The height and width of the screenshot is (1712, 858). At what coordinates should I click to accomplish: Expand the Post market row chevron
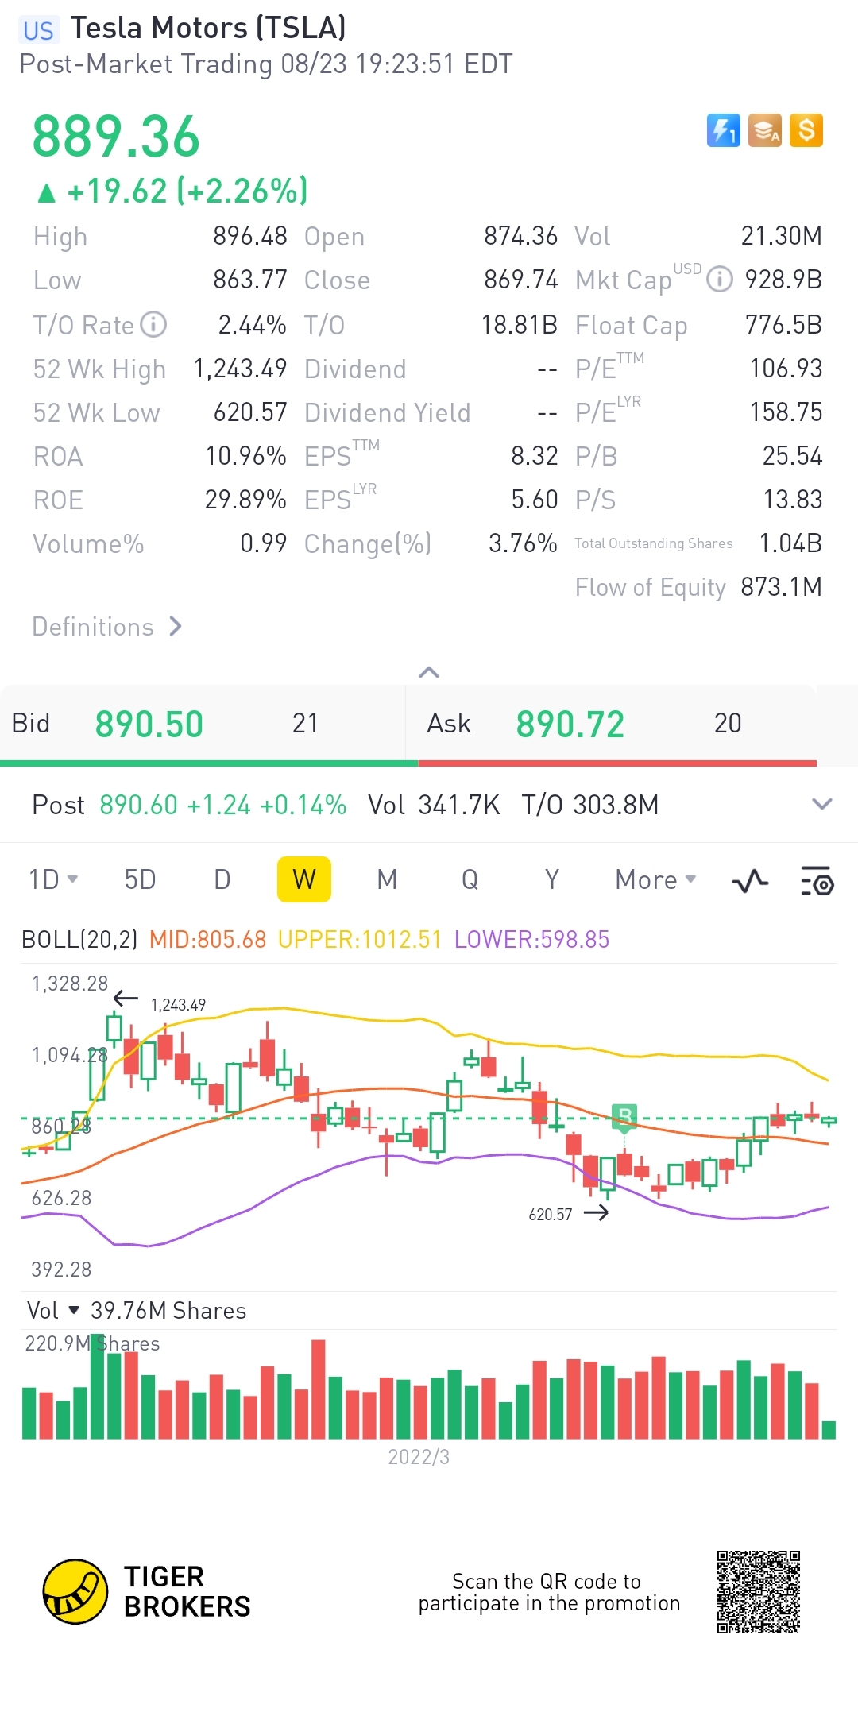(822, 804)
